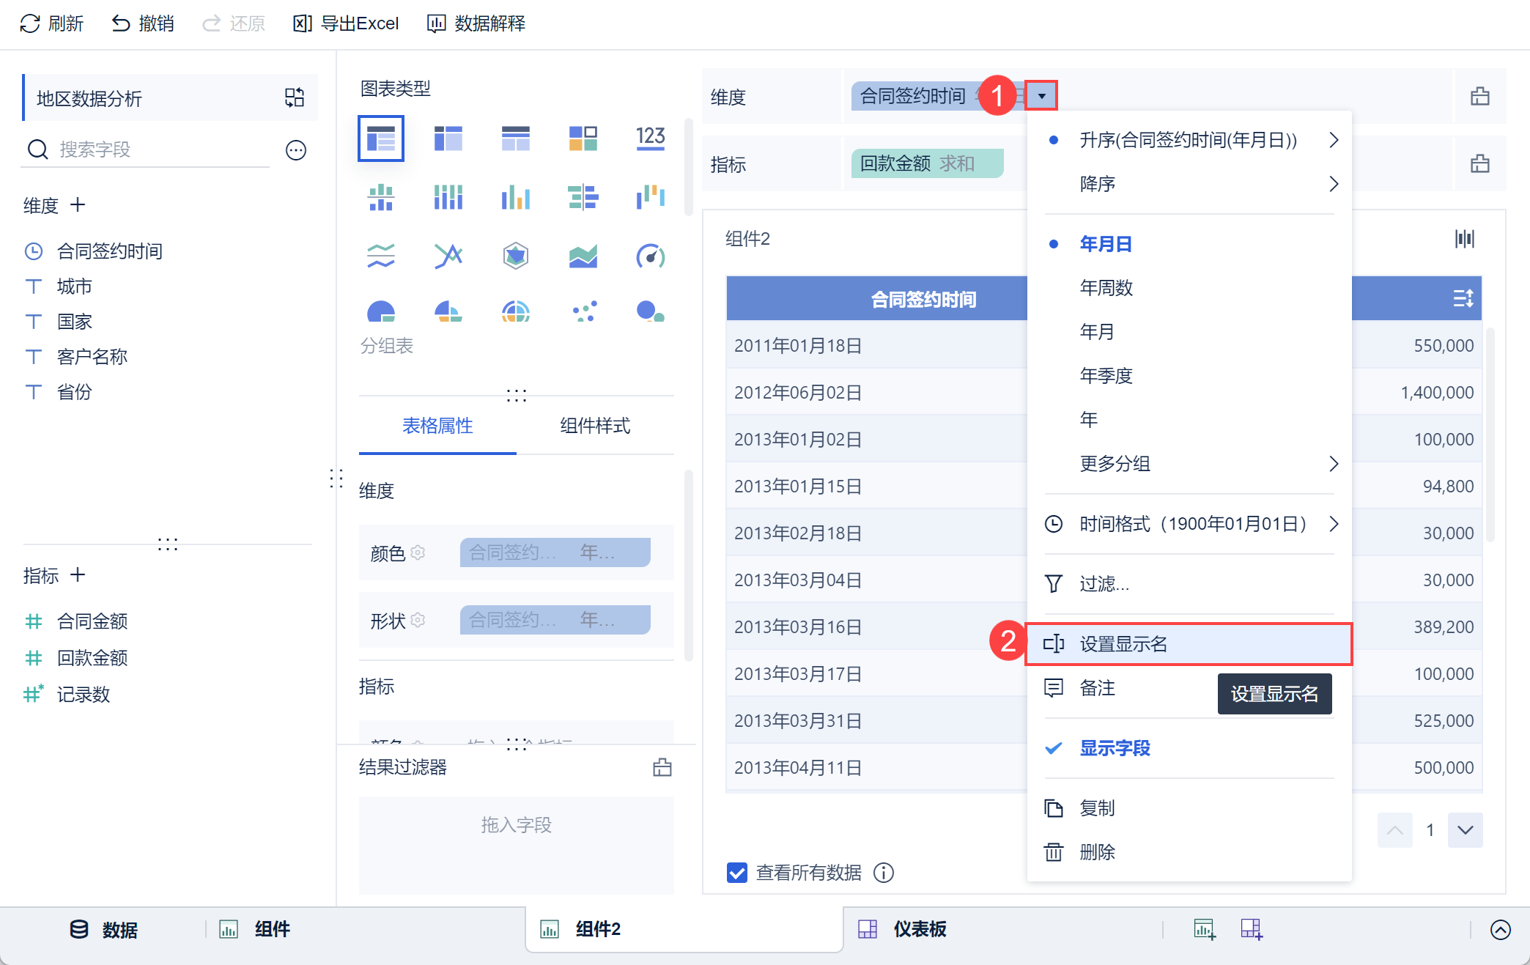Screen dimensions: 1530x965
Task: Open the Data Interpretation tool
Action: coord(476,23)
